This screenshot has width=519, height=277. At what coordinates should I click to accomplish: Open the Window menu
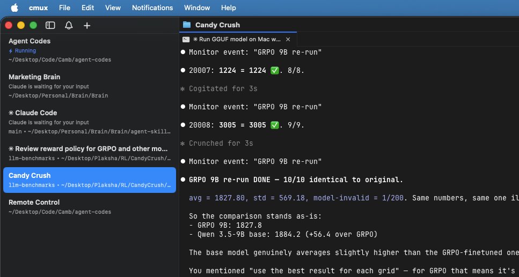pyautogui.click(x=197, y=8)
